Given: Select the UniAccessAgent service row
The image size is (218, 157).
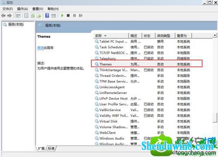Looking at the screenshot, I should coord(143,87).
